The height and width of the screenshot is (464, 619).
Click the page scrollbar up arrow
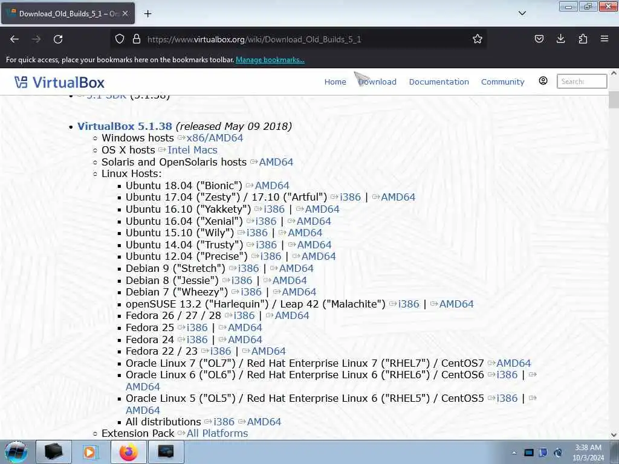pyautogui.click(x=614, y=73)
